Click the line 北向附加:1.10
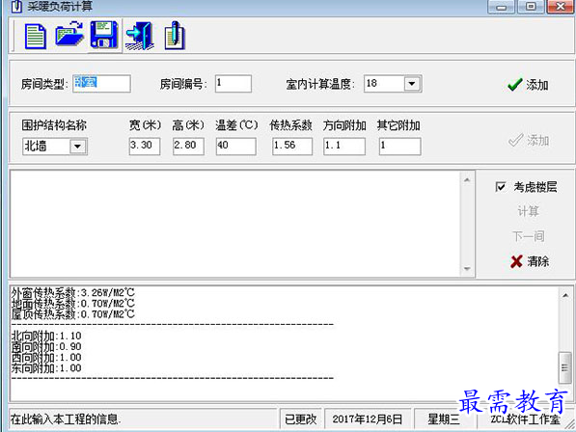The width and height of the screenshot is (576, 432). (46, 336)
